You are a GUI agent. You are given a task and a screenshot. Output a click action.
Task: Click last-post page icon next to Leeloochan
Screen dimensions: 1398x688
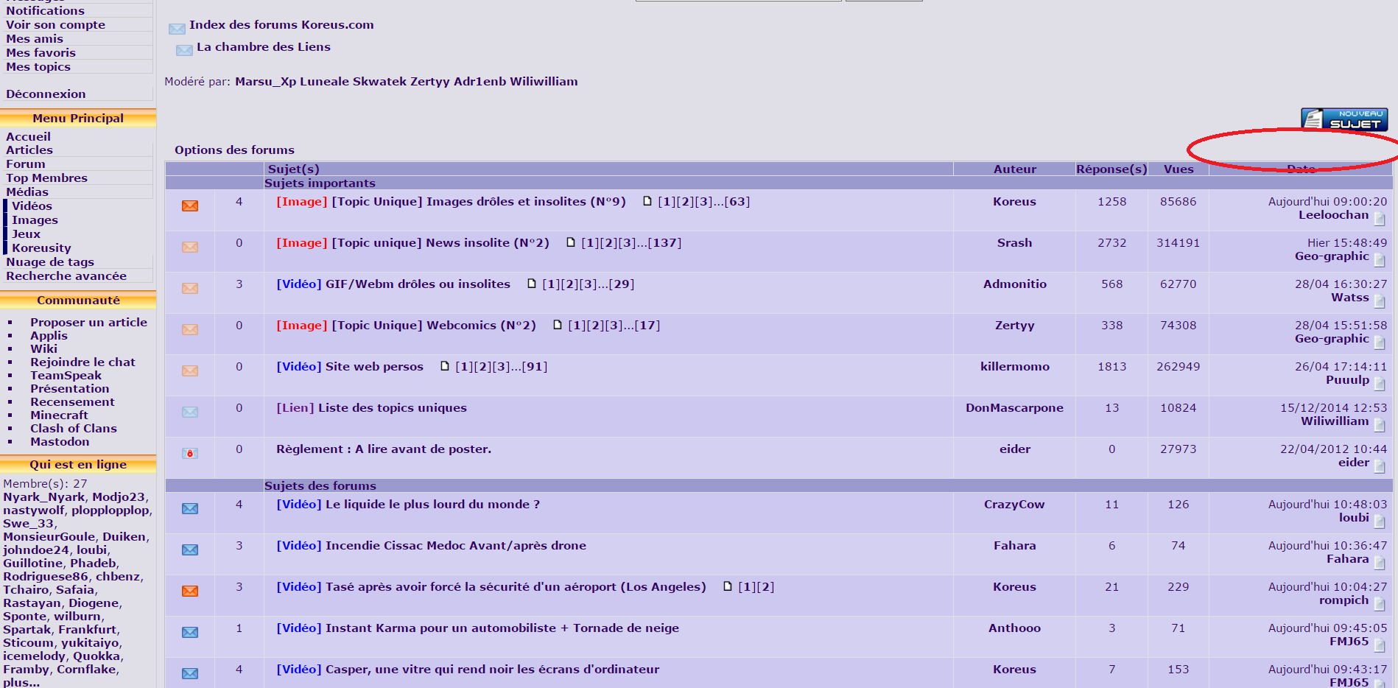[1379, 219]
